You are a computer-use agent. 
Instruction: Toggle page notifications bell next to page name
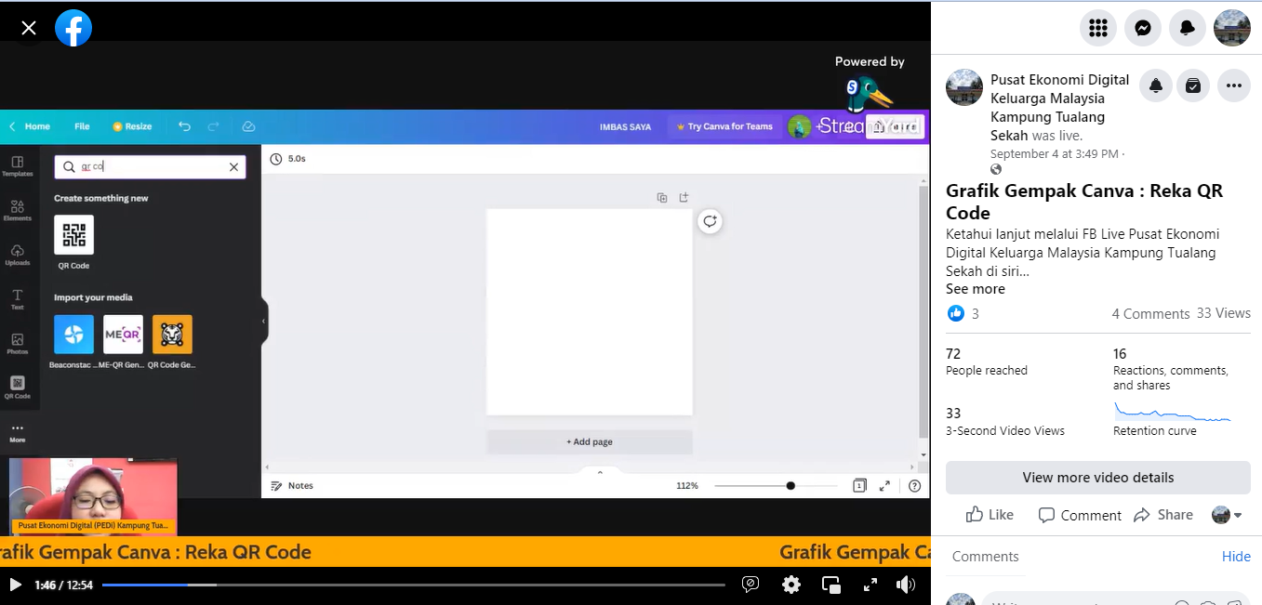1156,85
